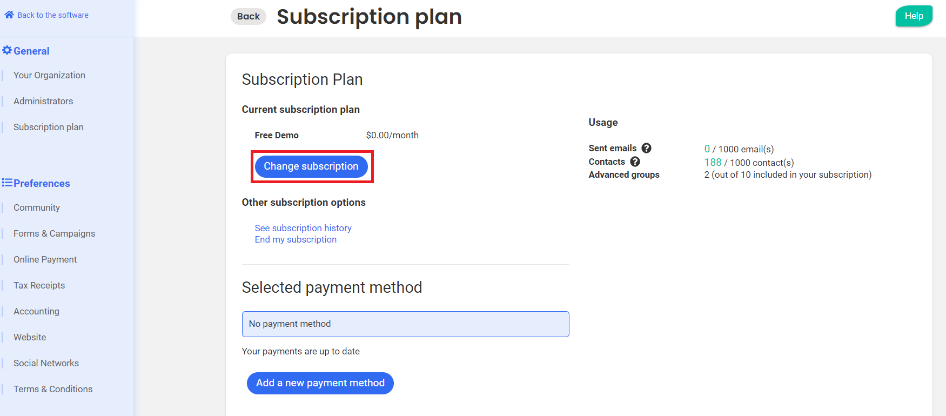Navigate to Forms & Campaigns
Viewport: 946px width, 416px height.
[x=54, y=234]
